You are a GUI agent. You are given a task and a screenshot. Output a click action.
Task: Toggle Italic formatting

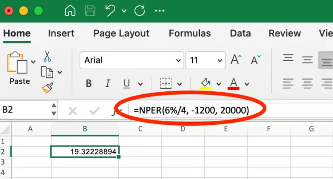108,83
